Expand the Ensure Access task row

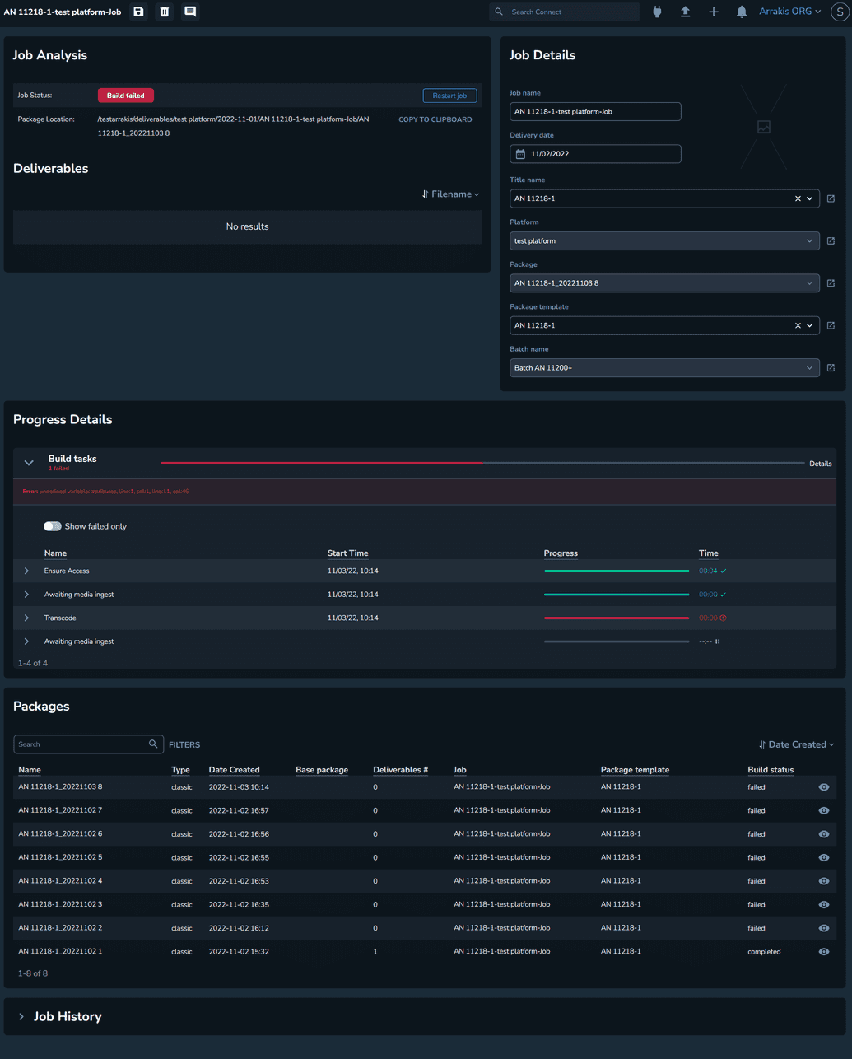coord(26,571)
